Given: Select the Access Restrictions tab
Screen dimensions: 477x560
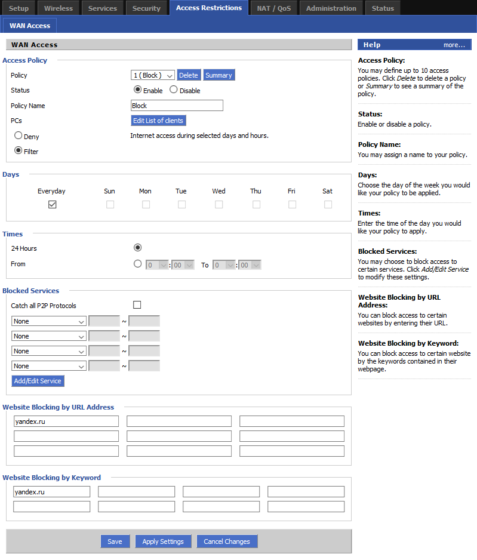Looking at the screenshot, I should click(x=209, y=8).
